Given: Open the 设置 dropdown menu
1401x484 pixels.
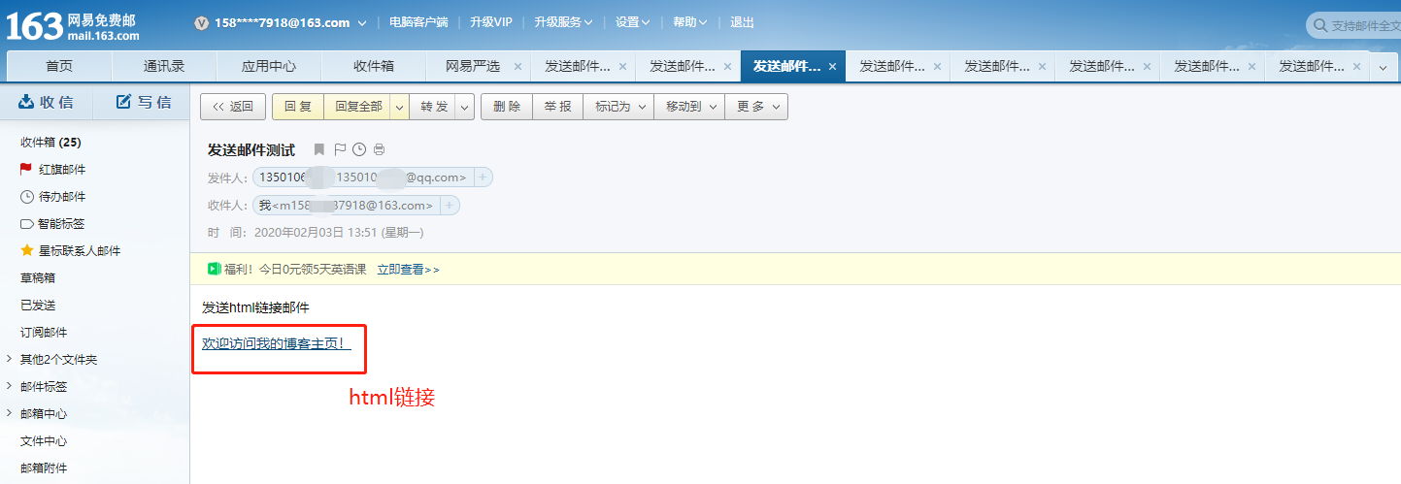Looking at the screenshot, I should (632, 22).
